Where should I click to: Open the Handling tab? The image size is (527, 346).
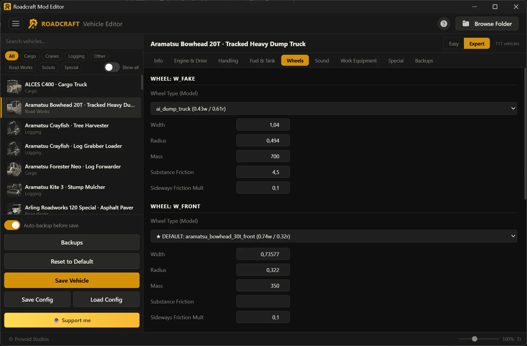pyautogui.click(x=228, y=60)
